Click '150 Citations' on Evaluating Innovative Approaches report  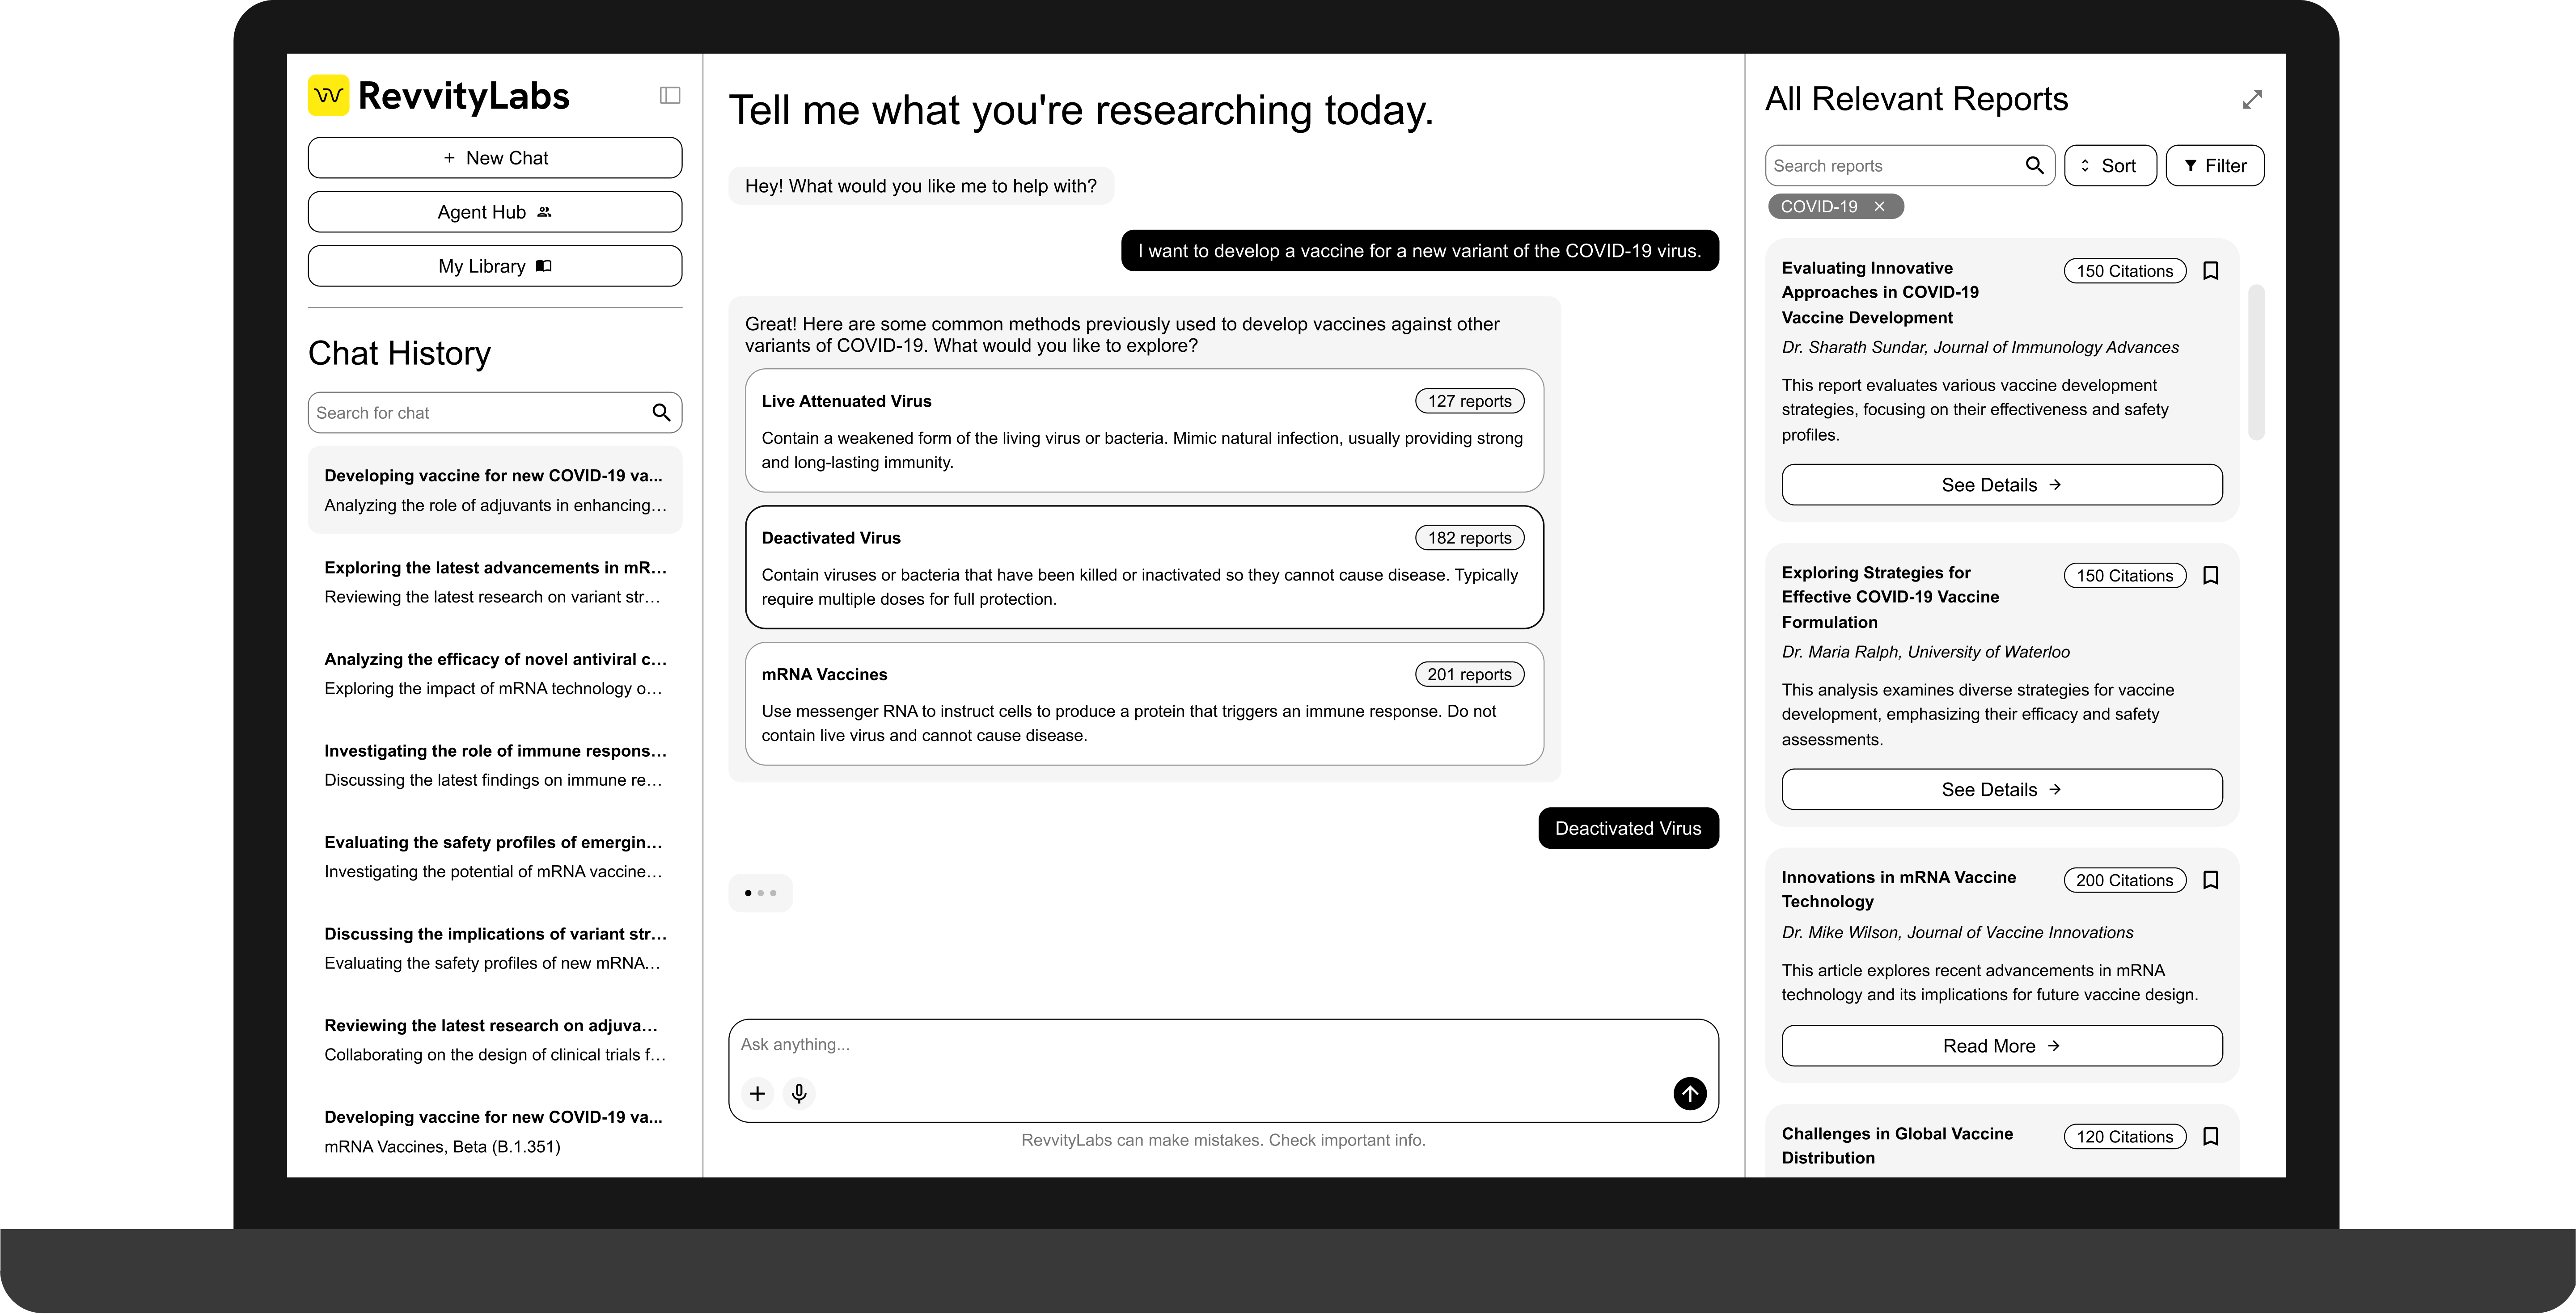click(x=2125, y=272)
